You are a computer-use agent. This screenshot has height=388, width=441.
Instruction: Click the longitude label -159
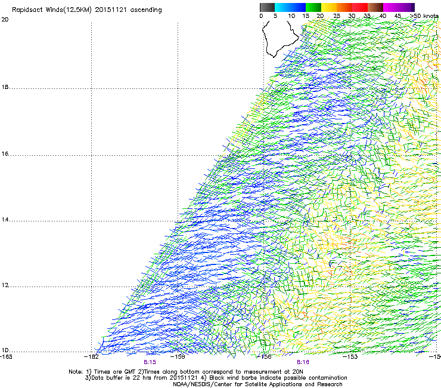[x=178, y=356]
